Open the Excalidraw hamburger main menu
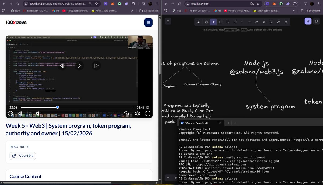Viewport: 323px width, 185px height. tap(168, 21)
